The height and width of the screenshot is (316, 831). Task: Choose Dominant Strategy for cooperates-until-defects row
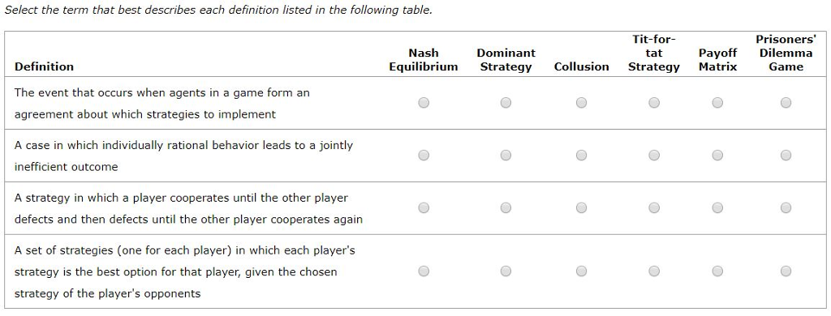coord(506,208)
